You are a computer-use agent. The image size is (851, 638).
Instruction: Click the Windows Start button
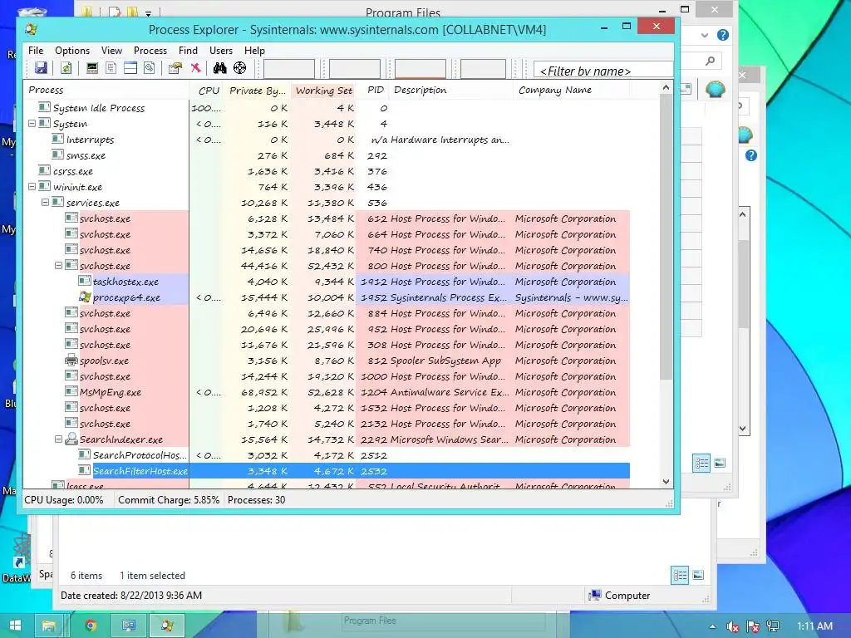pyautogui.click(x=15, y=626)
